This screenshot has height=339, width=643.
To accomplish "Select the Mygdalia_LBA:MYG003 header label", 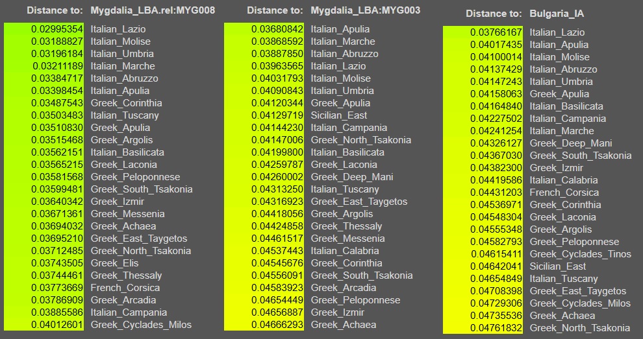I will click(366, 10).
